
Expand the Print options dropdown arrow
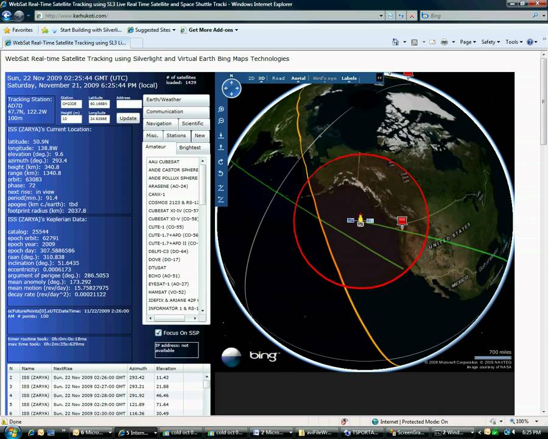coord(453,42)
